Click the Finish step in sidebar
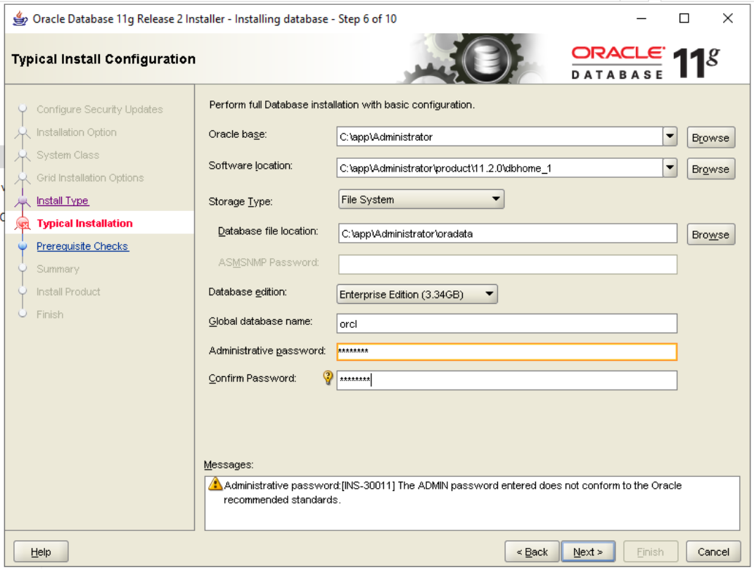Viewport: 754px width, 569px height. pyautogui.click(x=50, y=314)
